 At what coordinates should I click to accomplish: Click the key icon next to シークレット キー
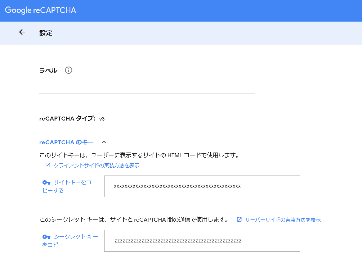coord(46,237)
